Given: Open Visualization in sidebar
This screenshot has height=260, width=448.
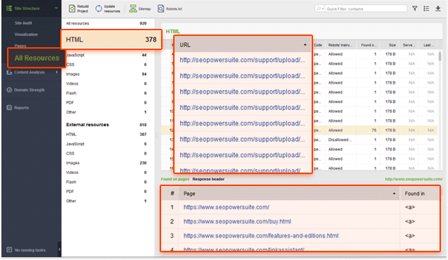Looking at the screenshot, I should [x=26, y=35].
